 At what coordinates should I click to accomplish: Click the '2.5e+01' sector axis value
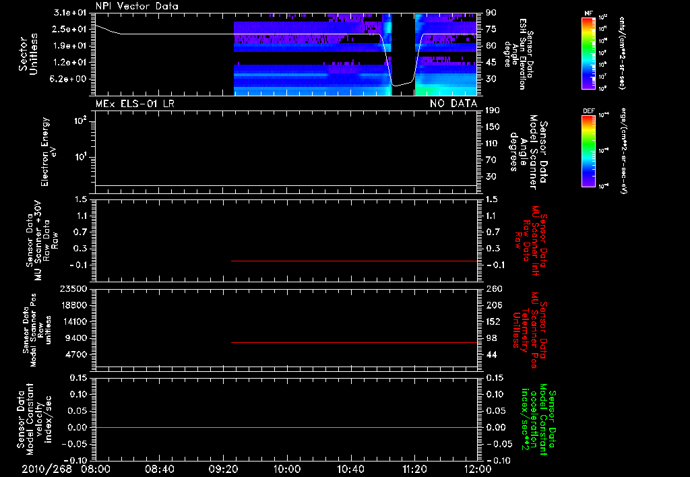(70, 29)
